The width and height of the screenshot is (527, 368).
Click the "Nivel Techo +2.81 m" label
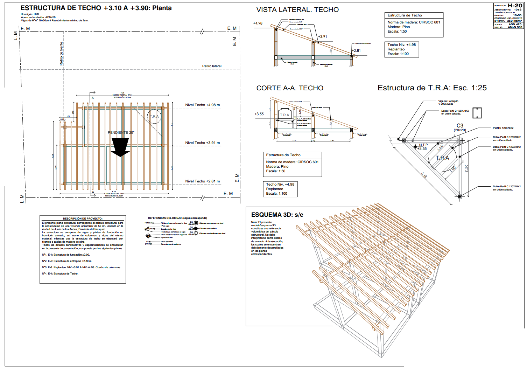pos(203,181)
